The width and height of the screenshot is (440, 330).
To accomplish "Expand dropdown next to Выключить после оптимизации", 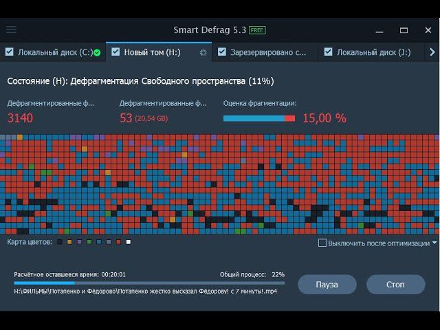I will click(434, 243).
